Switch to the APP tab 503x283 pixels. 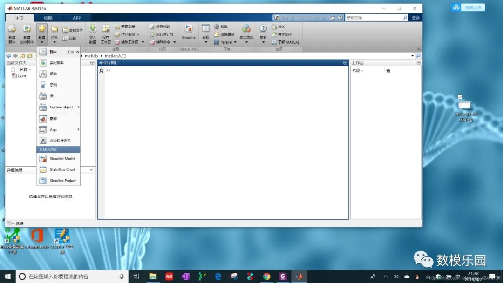pyautogui.click(x=77, y=18)
